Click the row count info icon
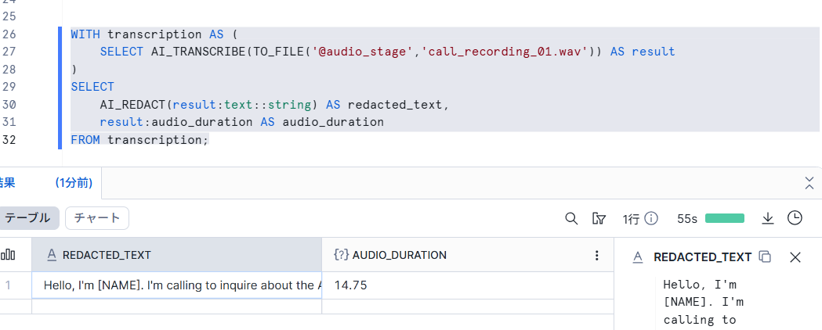822x330 pixels. click(650, 218)
